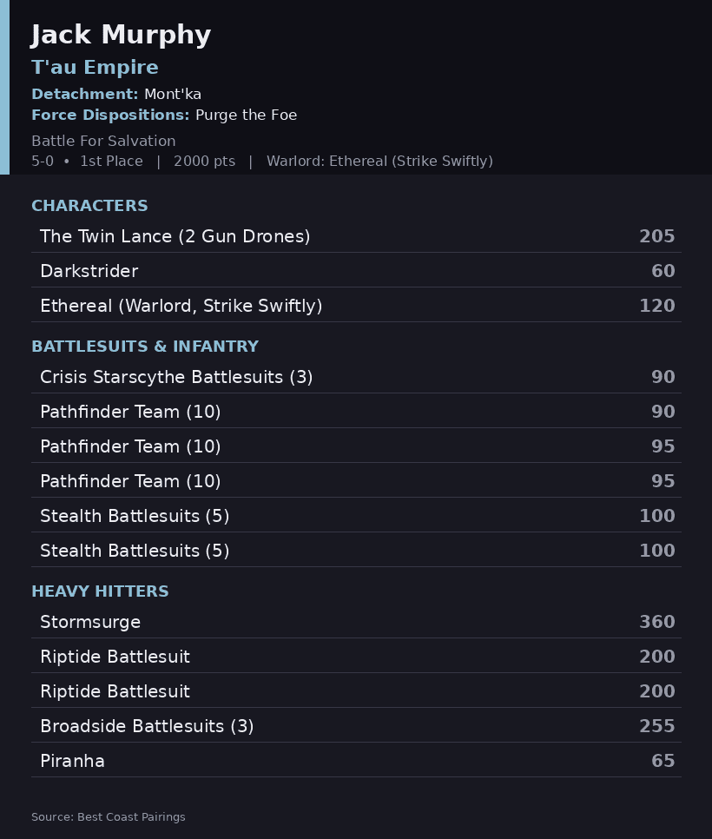Click the Stormsurge 360 points value
This screenshot has height=839, width=712.
(657, 622)
